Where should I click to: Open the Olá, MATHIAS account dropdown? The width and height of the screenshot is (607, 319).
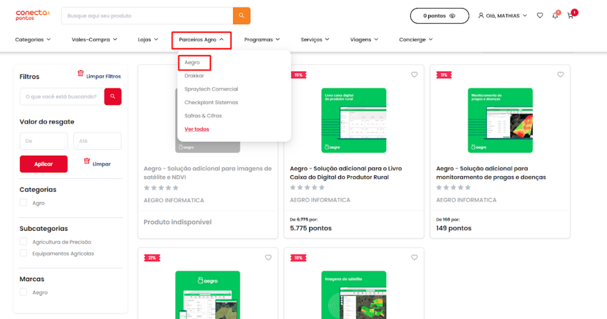(x=503, y=16)
